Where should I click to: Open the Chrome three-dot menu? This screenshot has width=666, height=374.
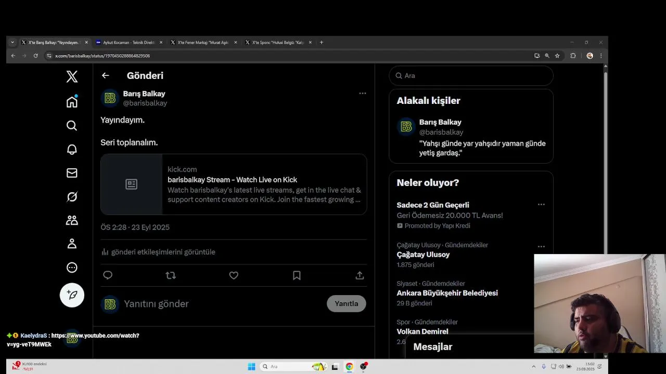(x=601, y=56)
